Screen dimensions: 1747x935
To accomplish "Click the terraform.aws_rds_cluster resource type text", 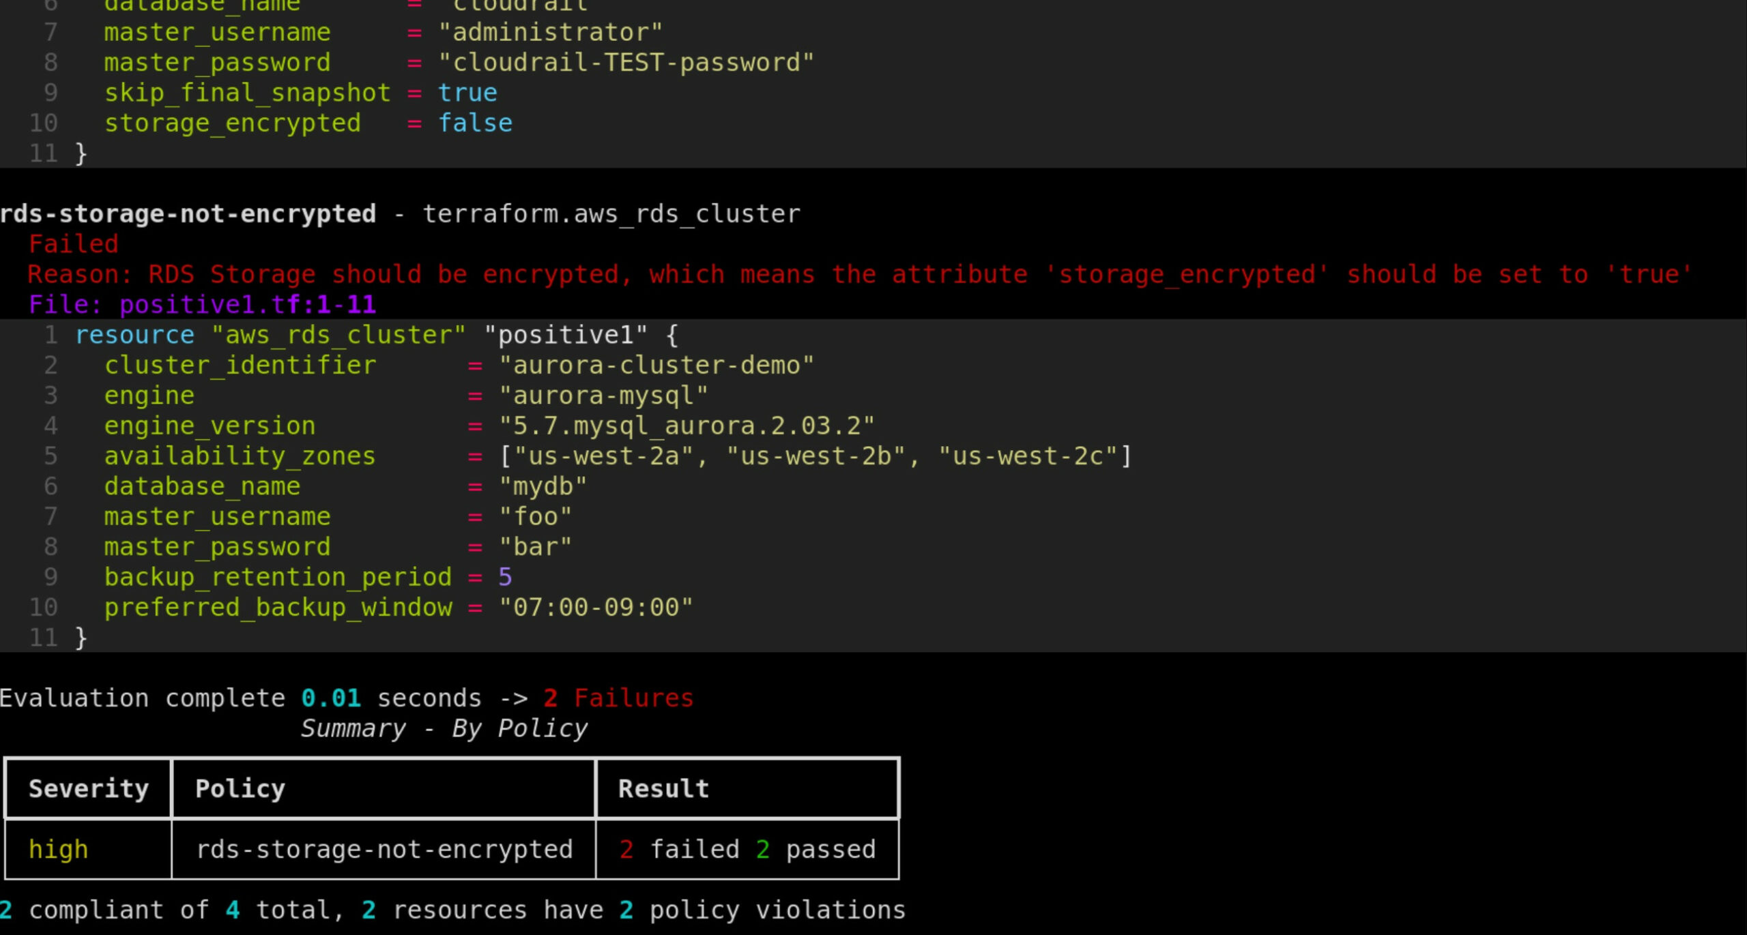I will coord(611,214).
